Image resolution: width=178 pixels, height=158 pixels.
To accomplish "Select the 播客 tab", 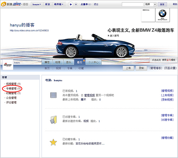I will [80, 62].
